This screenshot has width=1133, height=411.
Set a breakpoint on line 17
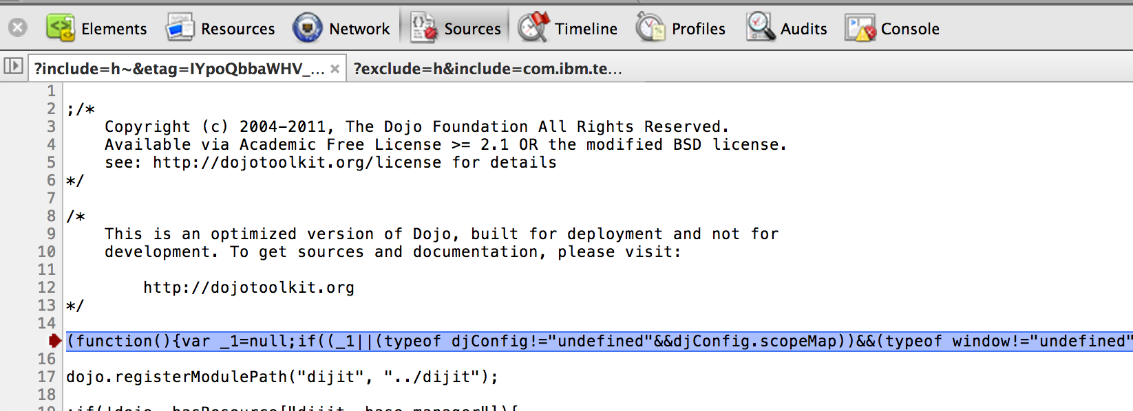coord(47,377)
